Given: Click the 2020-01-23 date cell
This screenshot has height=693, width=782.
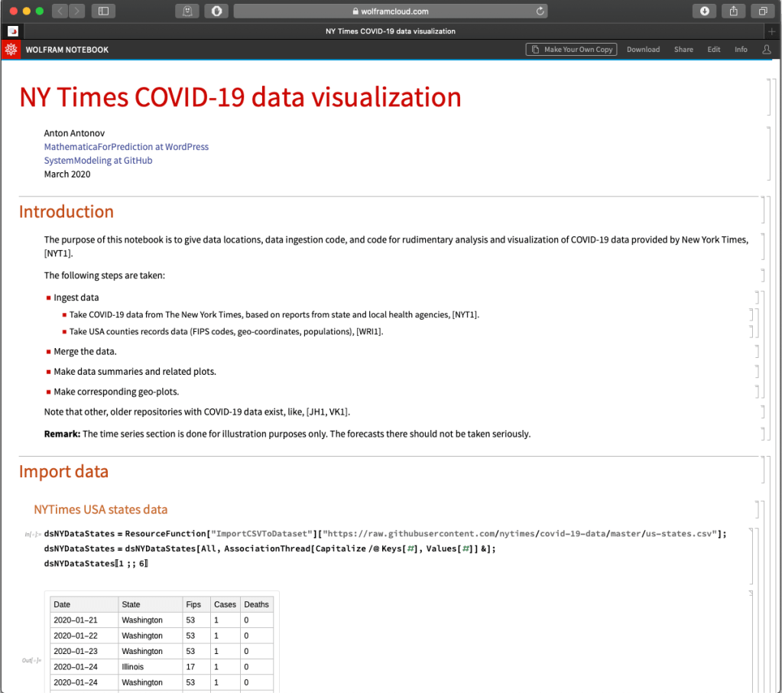Looking at the screenshot, I should (x=84, y=651).
